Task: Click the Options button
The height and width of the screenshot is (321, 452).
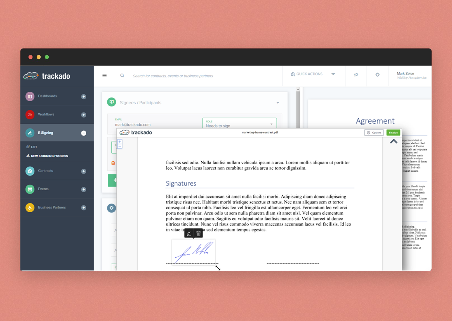Action: tap(374, 133)
